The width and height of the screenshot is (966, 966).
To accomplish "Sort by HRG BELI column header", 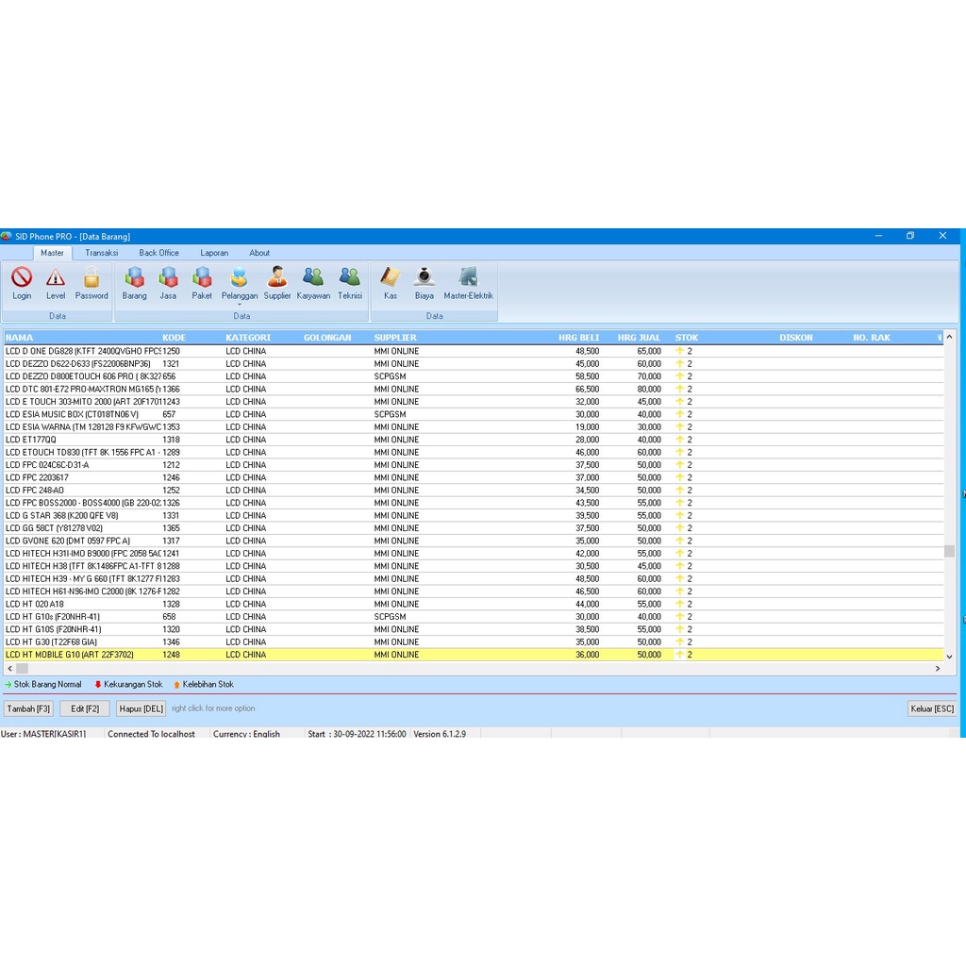I will point(578,338).
